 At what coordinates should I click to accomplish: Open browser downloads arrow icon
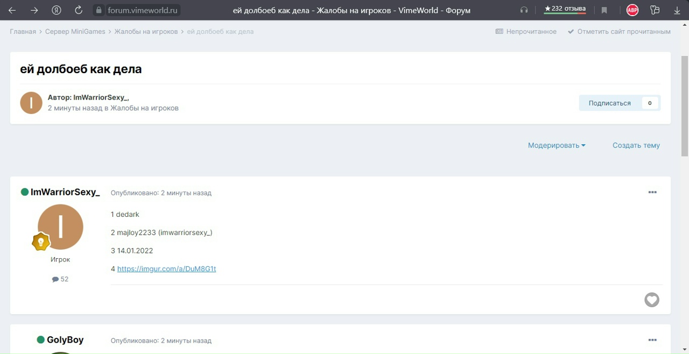tap(677, 10)
